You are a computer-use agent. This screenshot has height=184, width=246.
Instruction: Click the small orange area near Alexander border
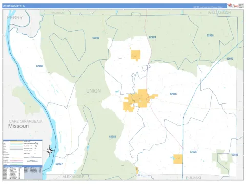pos(137,170)
